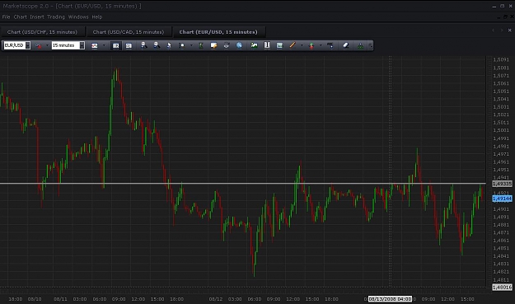Click the 08/11 date on time axis
The height and width of the screenshot is (304, 515).
pos(60,299)
